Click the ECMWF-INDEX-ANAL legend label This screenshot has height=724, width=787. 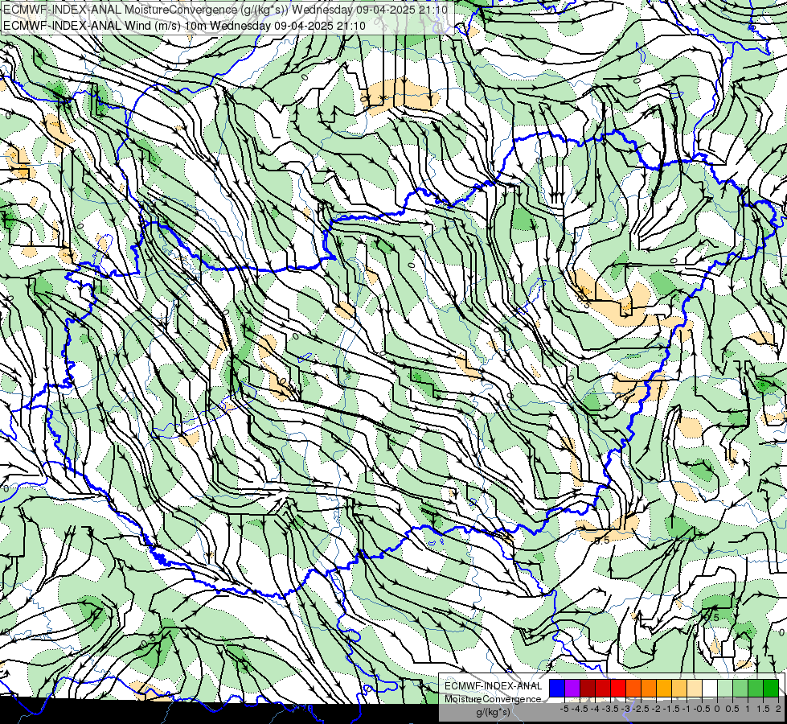[493, 686]
